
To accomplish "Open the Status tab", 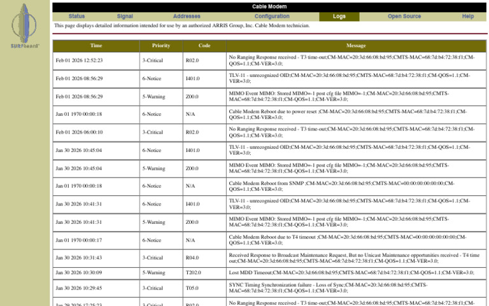I will click(x=76, y=16).
